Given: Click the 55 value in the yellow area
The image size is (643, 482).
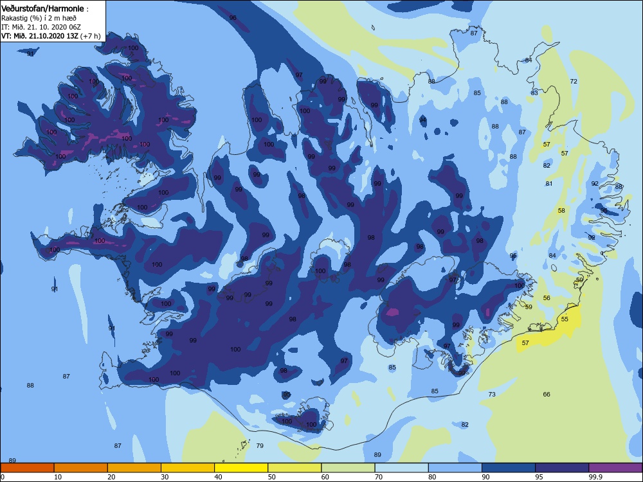Looking at the screenshot, I should 565,319.
